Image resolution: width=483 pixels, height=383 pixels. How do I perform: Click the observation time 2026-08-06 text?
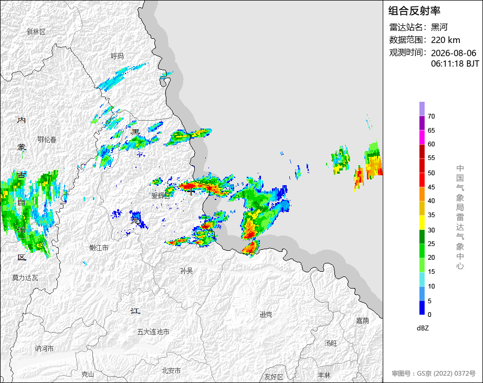[x=454, y=53]
